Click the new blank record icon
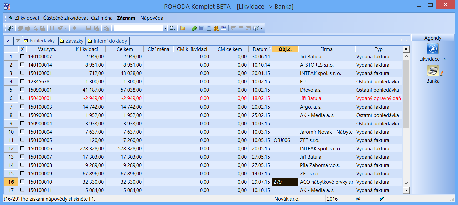458x205 pixels. (52, 28)
